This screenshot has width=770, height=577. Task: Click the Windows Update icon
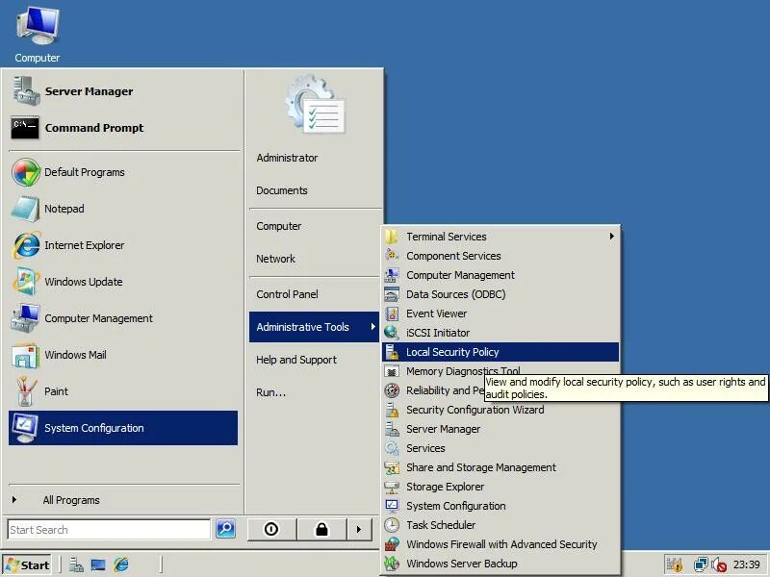26,282
